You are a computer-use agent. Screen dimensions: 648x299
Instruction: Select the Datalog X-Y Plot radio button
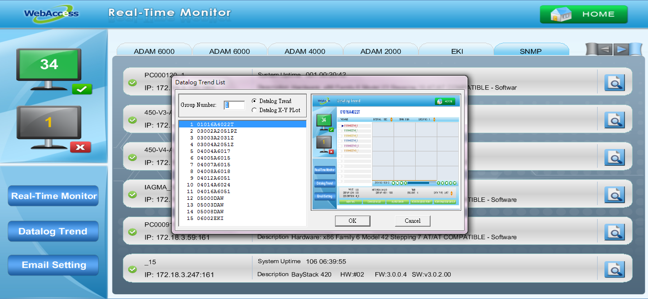click(x=254, y=110)
